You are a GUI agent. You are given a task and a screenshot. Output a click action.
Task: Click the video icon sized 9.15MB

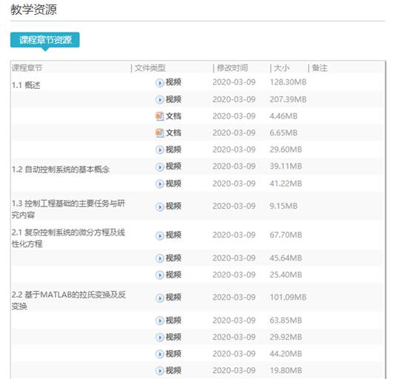coord(159,207)
